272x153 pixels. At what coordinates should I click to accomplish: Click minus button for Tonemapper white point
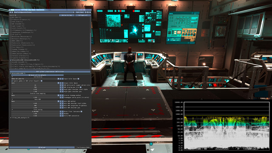(60, 97)
